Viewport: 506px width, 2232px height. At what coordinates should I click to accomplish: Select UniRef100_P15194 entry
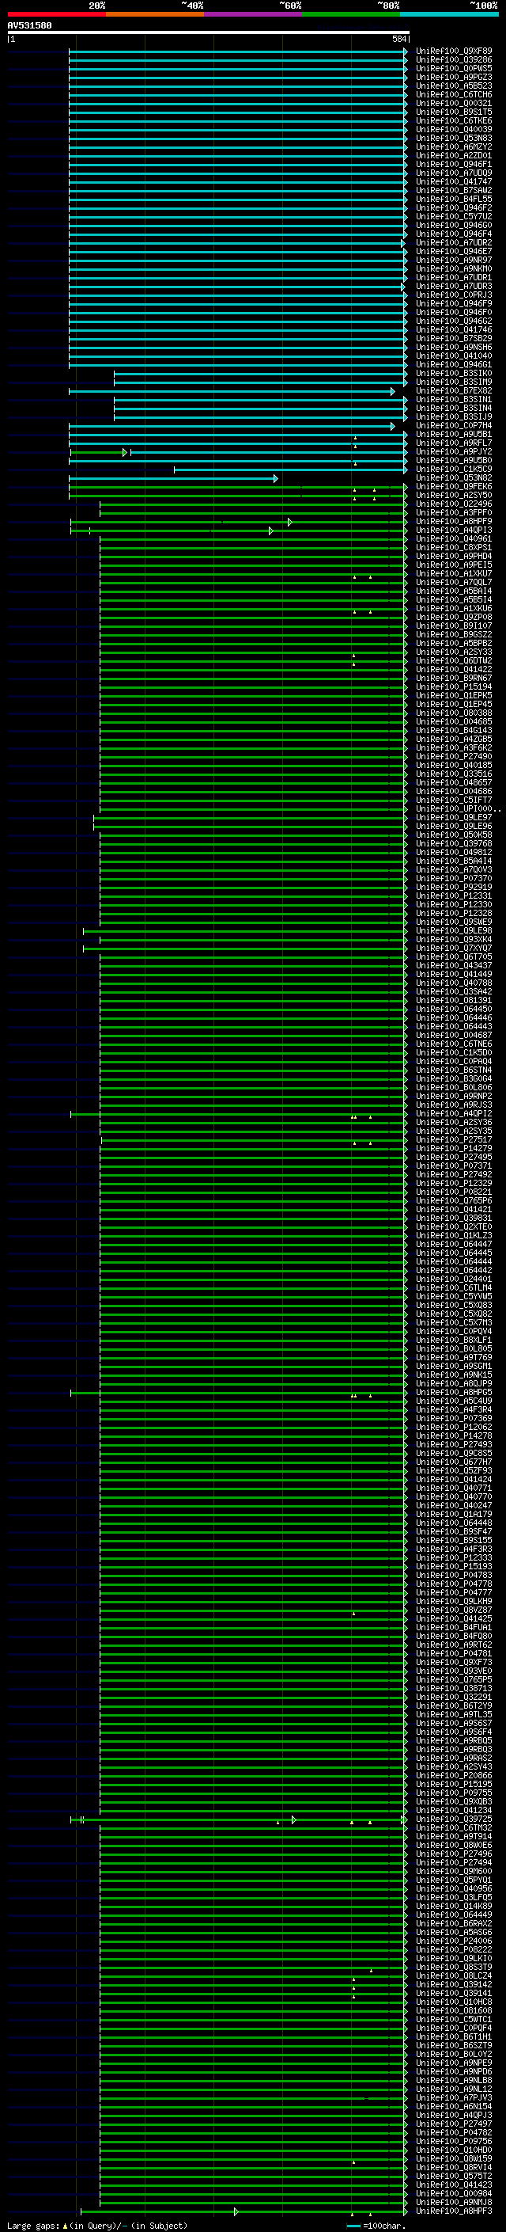tap(454, 686)
